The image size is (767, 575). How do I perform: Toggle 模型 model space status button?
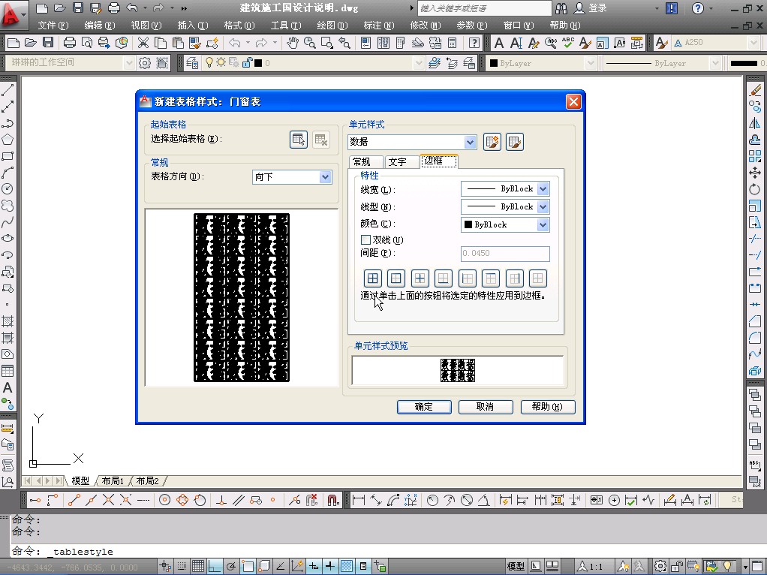coord(516,567)
